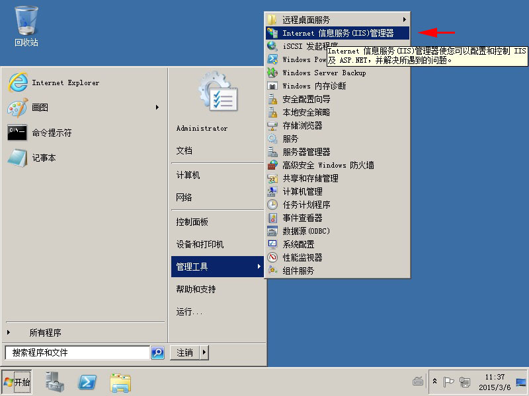Click the 组件服务 icon
Viewport: 529px width, 396px height.
(272, 271)
